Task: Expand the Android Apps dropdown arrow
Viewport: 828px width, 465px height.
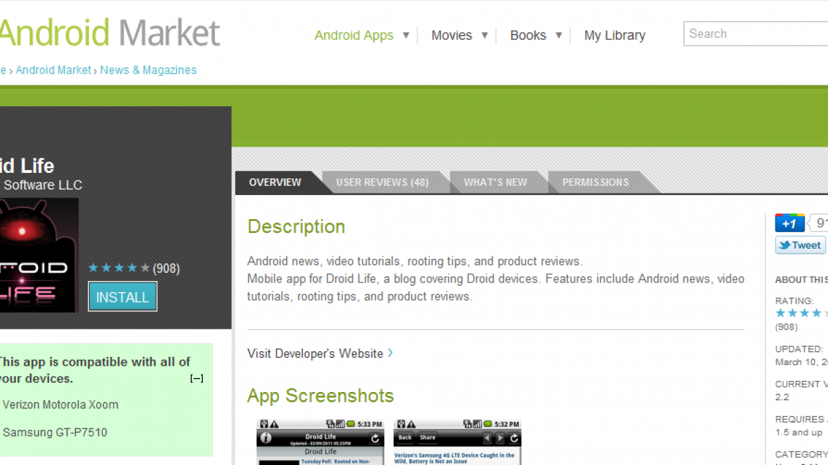Action: click(x=406, y=35)
